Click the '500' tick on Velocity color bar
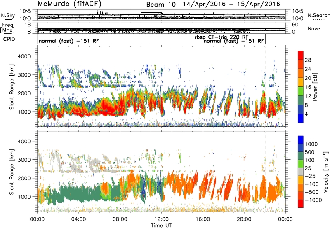 (x=311, y=152)
